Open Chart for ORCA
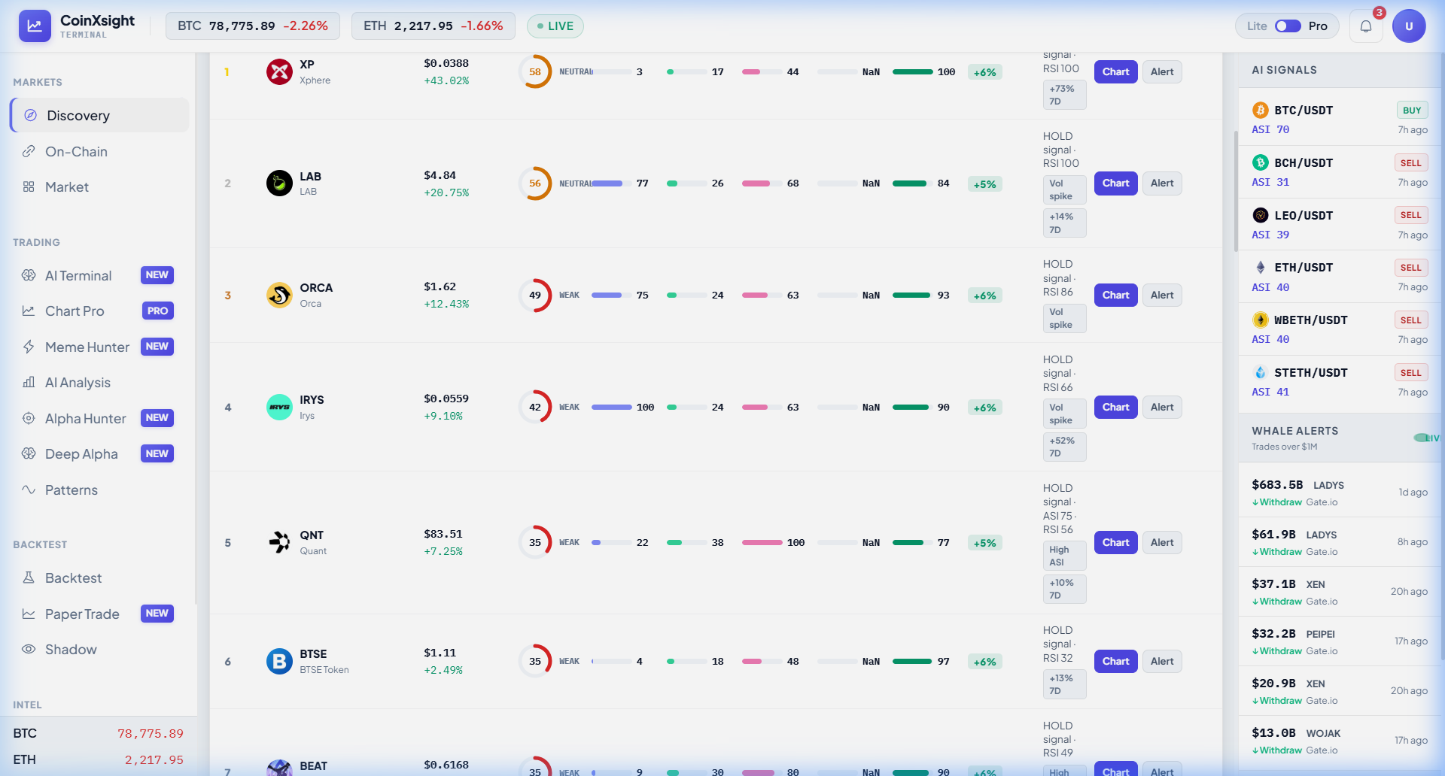Image resolution: width=1445 pixels, height=776 pixels. 1115,296
